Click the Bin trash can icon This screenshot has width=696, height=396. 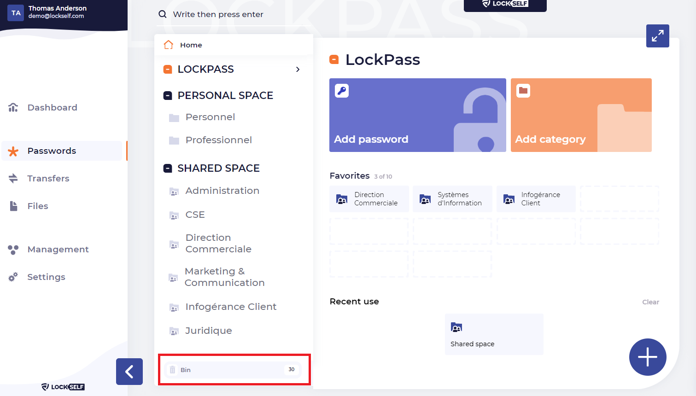(173, 370)
